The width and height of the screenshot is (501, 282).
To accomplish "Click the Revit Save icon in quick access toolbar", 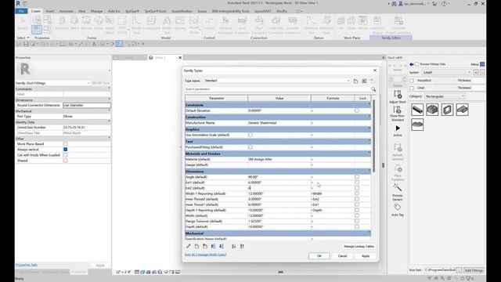I will (x=26, y=44).
